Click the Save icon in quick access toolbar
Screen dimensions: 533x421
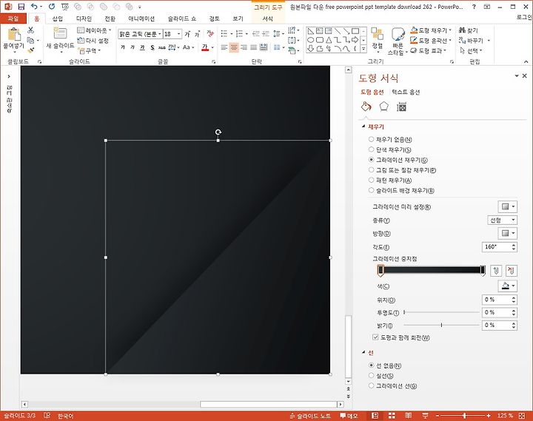(x=21, y=7)
